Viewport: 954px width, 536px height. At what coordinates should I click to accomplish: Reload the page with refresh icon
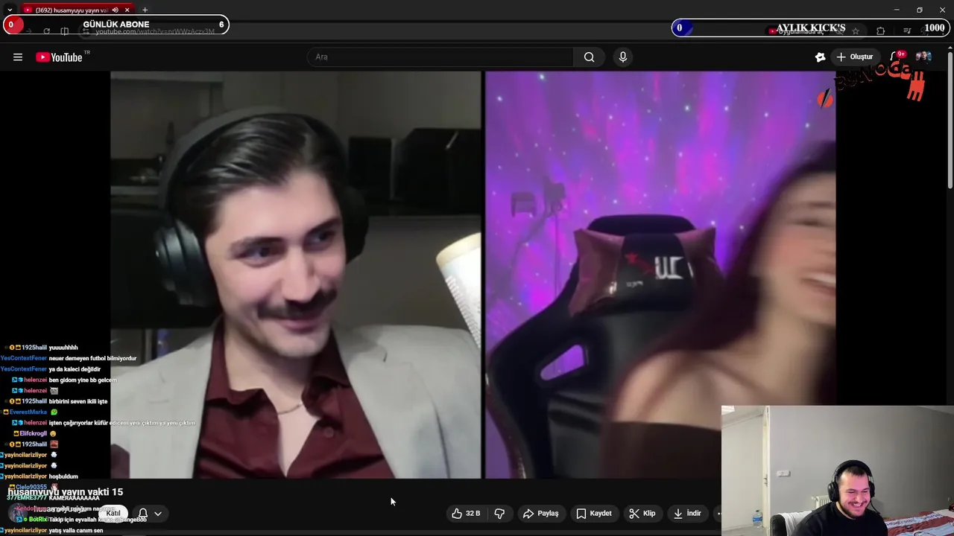pyautogui.click(x=46, y=31)
